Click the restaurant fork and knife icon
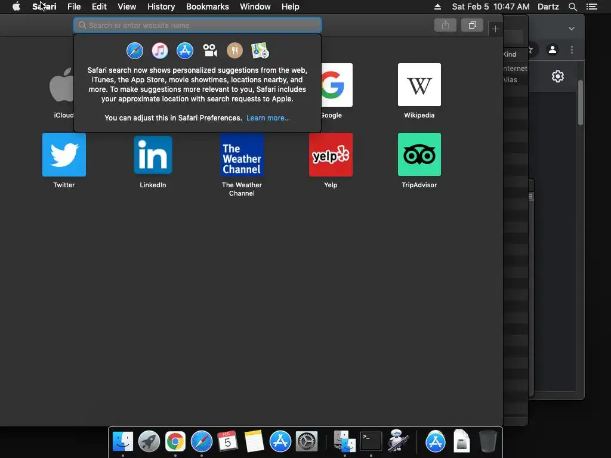 [x=234, y=51]
